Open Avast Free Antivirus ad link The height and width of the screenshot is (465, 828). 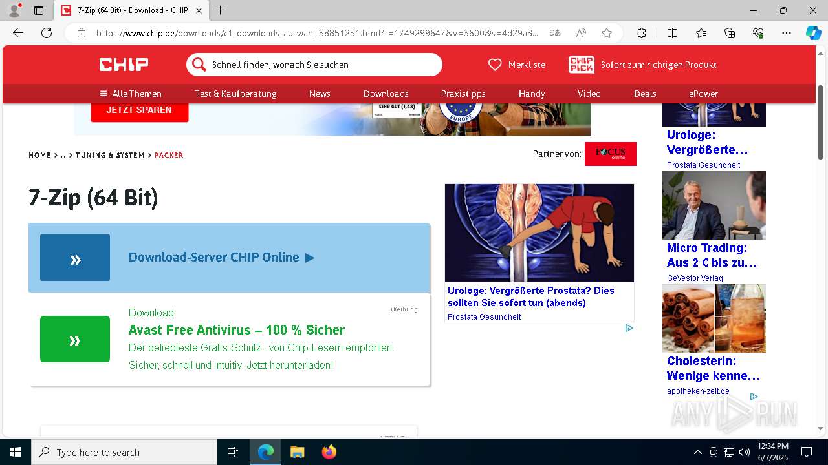237,330
